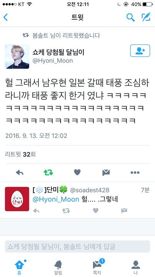Like 단미's reply with heart
Image resolution: width=155 pixels, height=277 pixels.
coord(96,211)
